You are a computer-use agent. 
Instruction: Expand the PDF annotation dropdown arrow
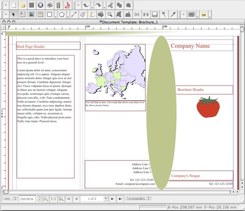(x=210, y=17)
